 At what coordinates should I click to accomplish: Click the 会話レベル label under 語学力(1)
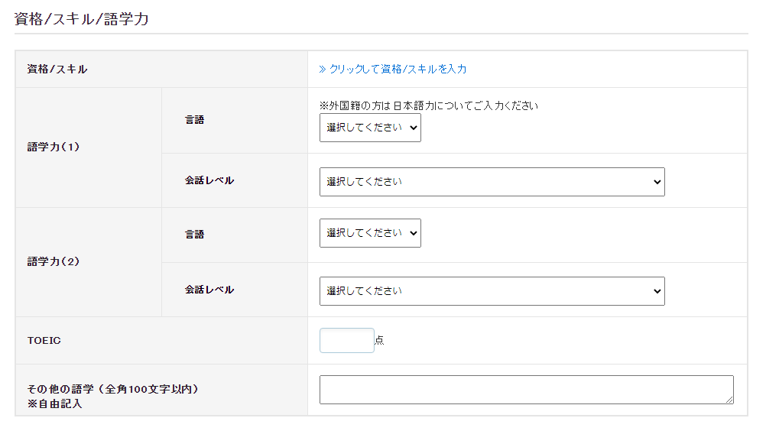click(x=209, y=180)
